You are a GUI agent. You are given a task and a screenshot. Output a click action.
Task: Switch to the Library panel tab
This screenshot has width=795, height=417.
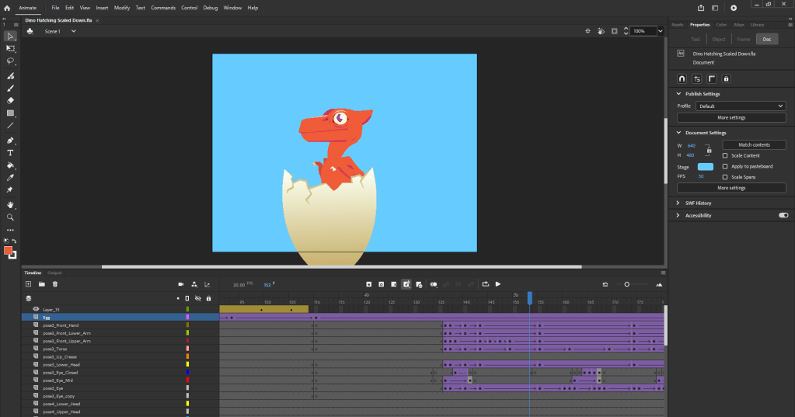point(757,25)
